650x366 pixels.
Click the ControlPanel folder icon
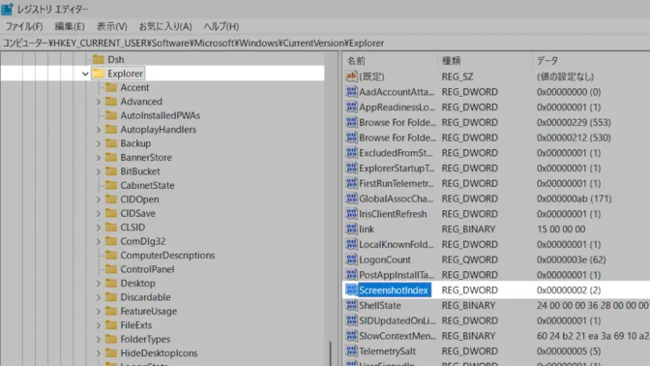111,269
